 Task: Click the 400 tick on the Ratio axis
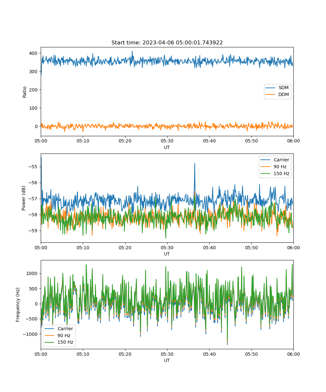tap(34, 53)
